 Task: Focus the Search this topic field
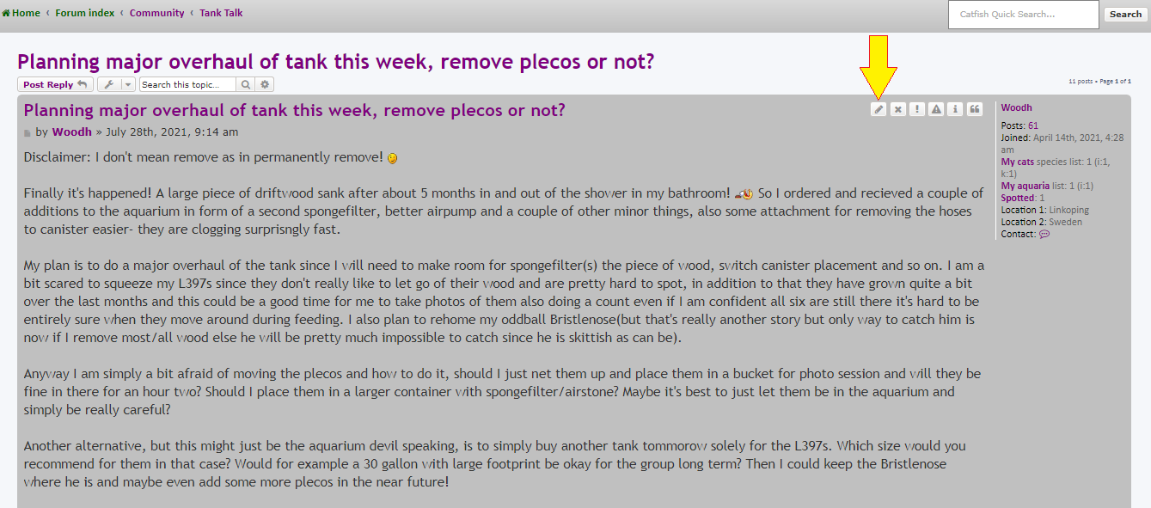[187, 84]
